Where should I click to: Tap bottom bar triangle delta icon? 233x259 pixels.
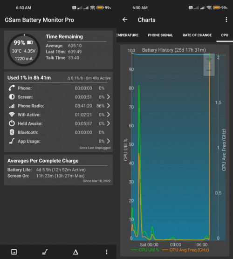click(x=75, y=252)
